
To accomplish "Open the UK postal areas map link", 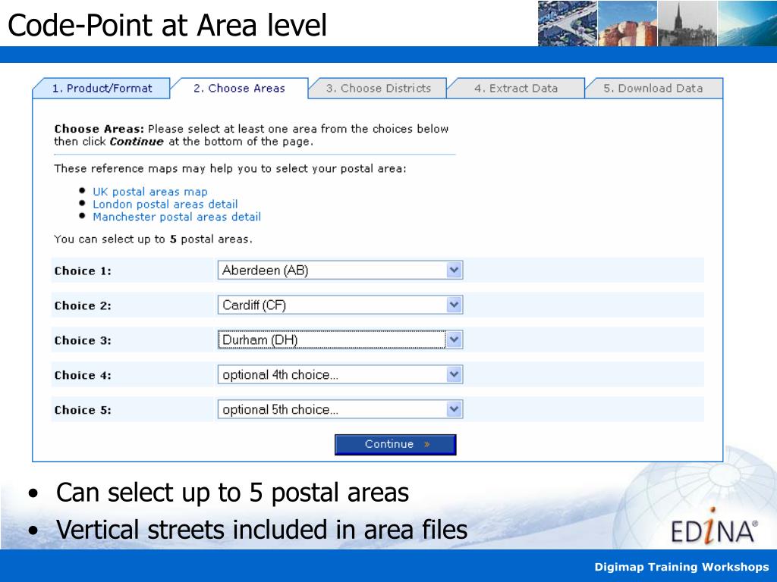I will point(150,192).
